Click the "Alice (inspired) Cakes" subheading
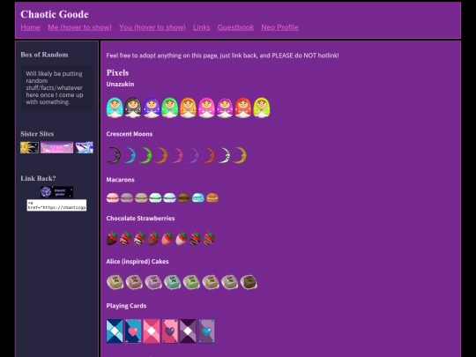Image resolution: width=476 pixels, height=357 pixels. [138, 262]
